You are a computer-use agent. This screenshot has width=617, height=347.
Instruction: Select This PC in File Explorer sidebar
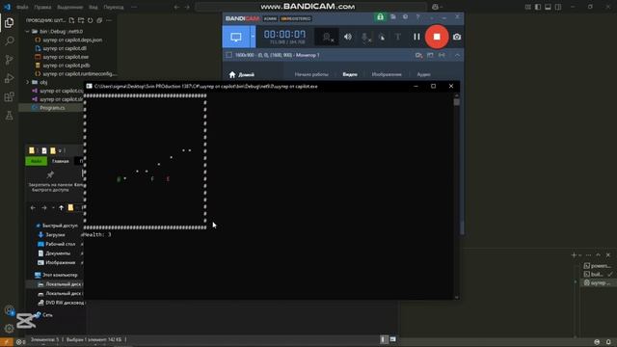[x=56, y=275]
